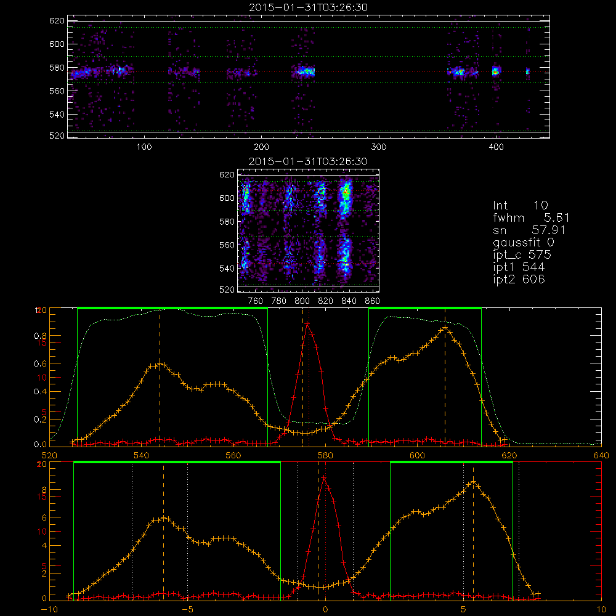Select the 'ipt2 606' readout
The width and height of the screenshot is (616, 616).
point(519,279)
